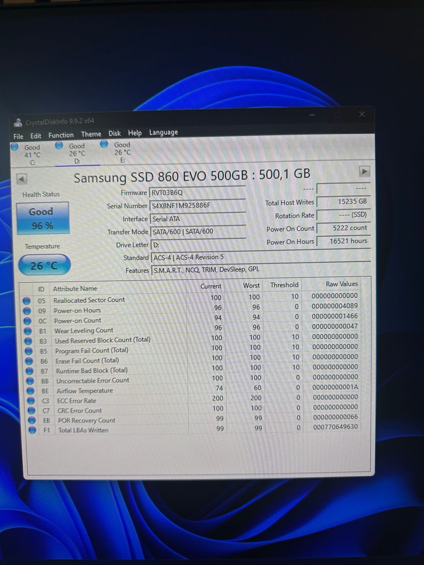
Task: Click the status circle for Runtime Bad Block
Action: 30,371
